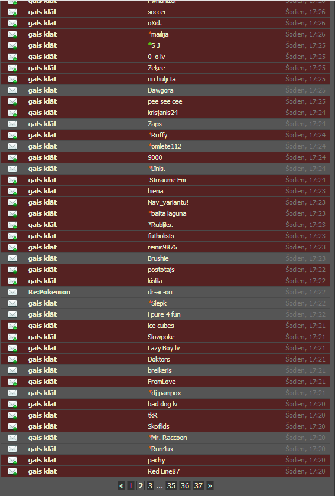Click unread mail icon for Ruffy row
335x496 pixels.
point(12,136)
